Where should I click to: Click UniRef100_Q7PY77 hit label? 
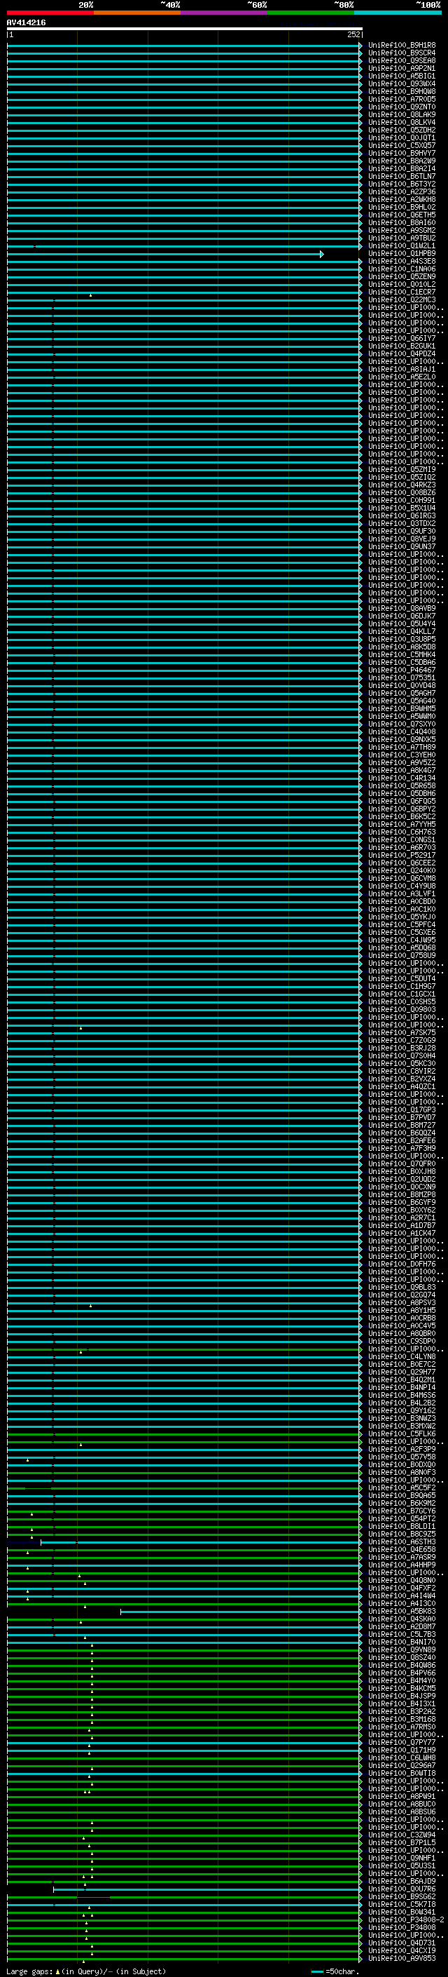pyautogui.click(x=402, y=1742)
